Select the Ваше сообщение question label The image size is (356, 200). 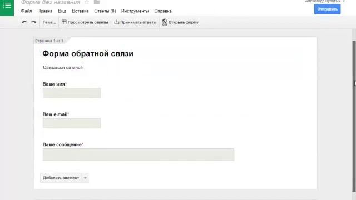click(62, 144)
